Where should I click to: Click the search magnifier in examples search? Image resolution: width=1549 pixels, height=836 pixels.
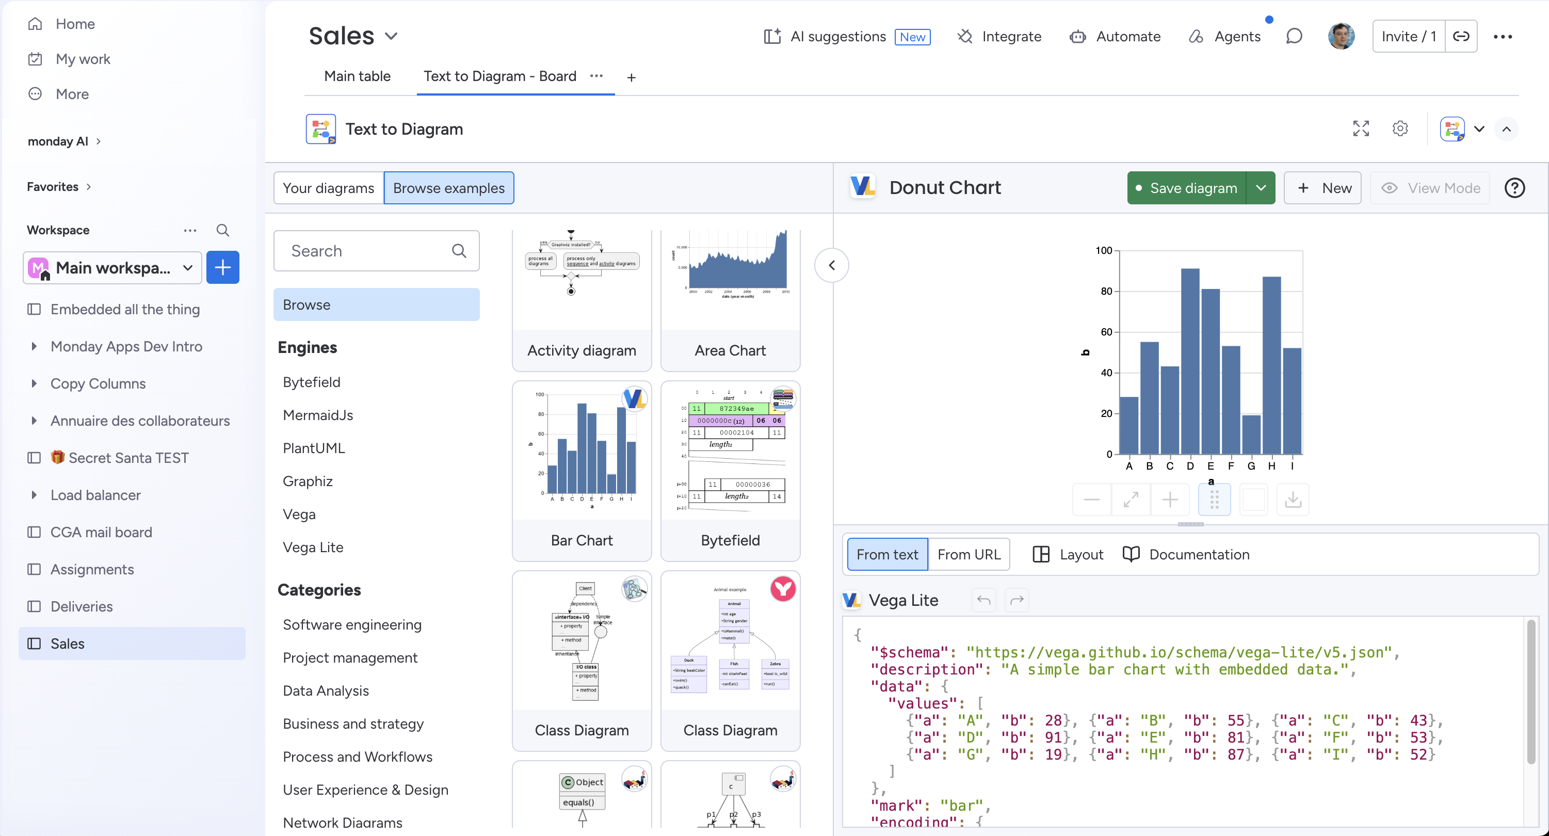pyautogui.click(x=459, y=251)
